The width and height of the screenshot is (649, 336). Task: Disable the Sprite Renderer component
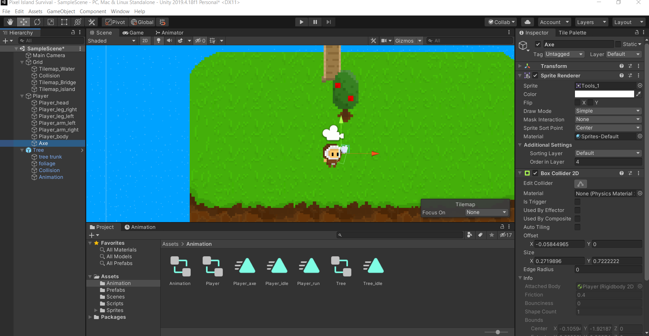tap(535, 75)
